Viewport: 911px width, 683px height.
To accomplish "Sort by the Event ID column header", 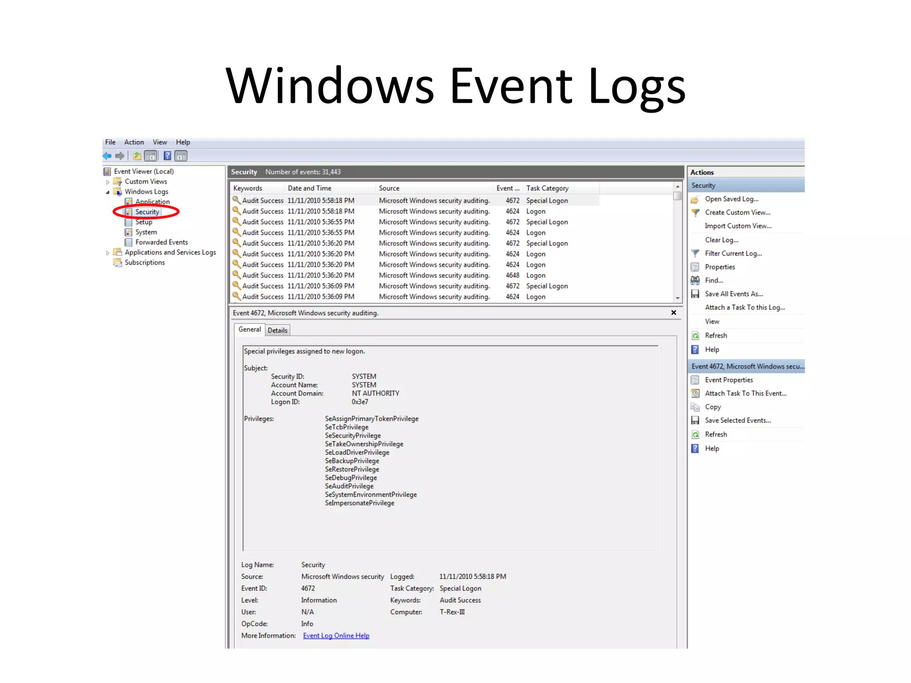I will [x=508, y=188].
